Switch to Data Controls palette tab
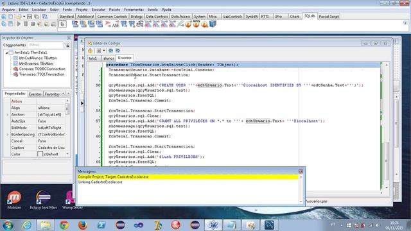Viewport: 411px width, 231px height. click(x=157, y=16)
